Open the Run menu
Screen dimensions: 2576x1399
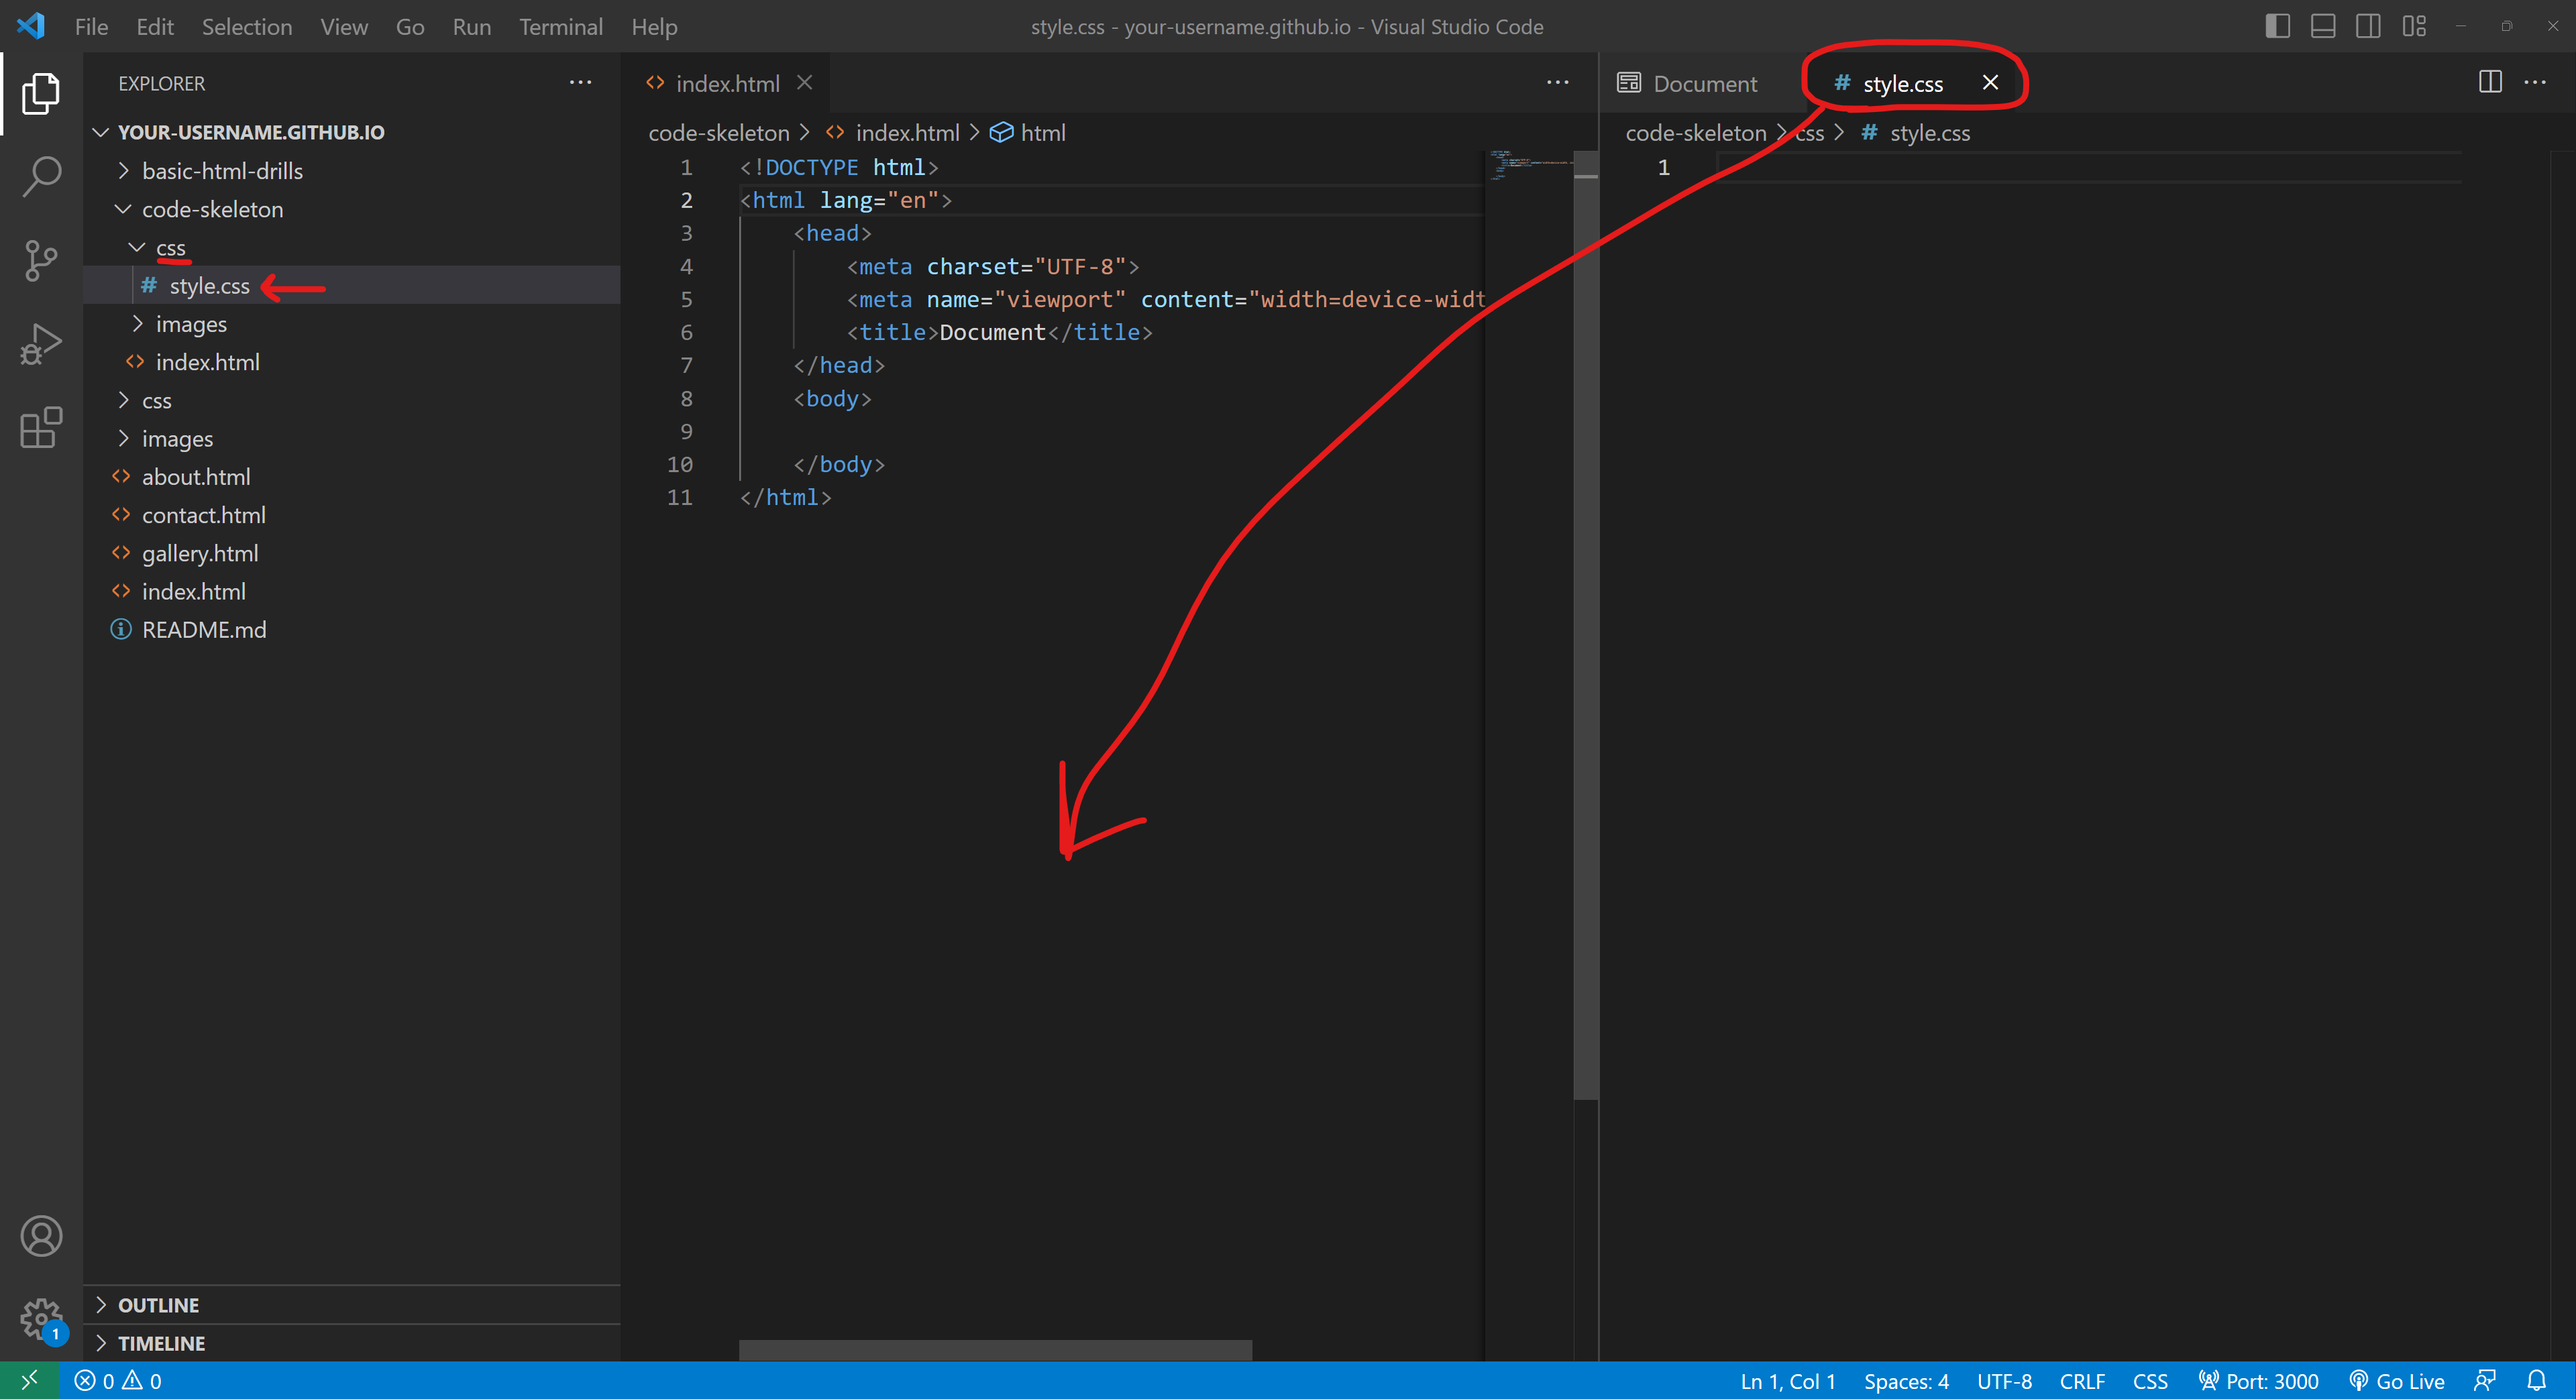(x=471, y=27)
